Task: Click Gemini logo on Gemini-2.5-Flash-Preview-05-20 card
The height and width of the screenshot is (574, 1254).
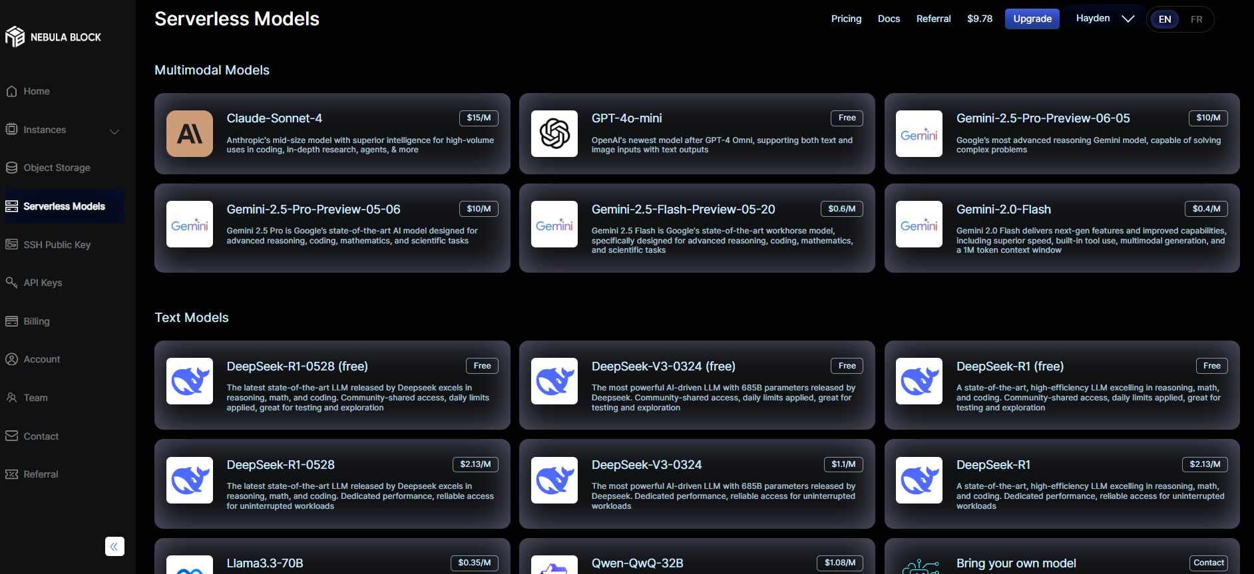Action: pos(554,224)
